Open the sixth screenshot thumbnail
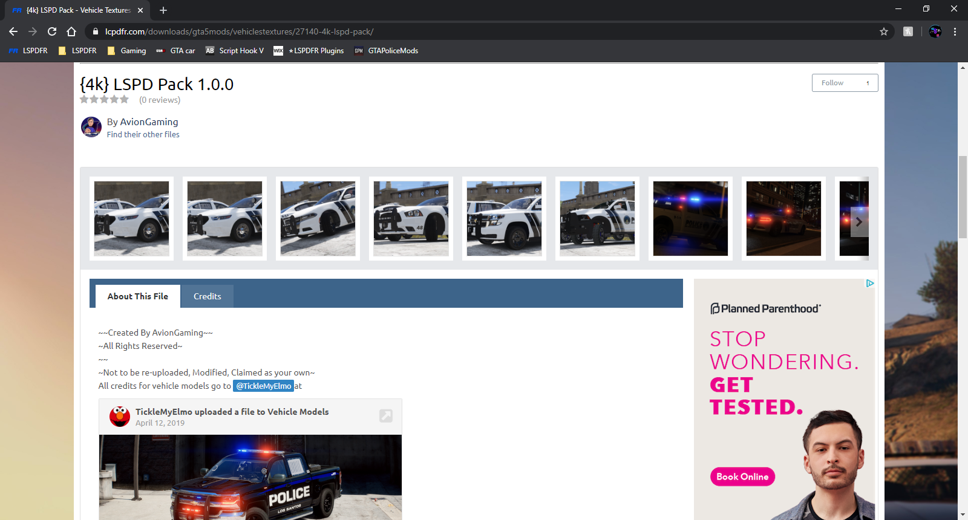Image resolution: width=968 pixels, height=520 pixels. [597, 218]
